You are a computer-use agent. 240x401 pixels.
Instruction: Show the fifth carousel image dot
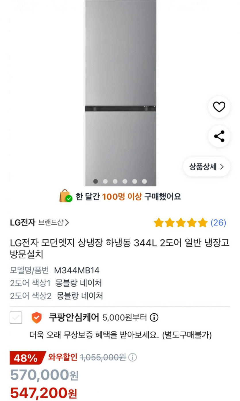(x=135, y=181)
